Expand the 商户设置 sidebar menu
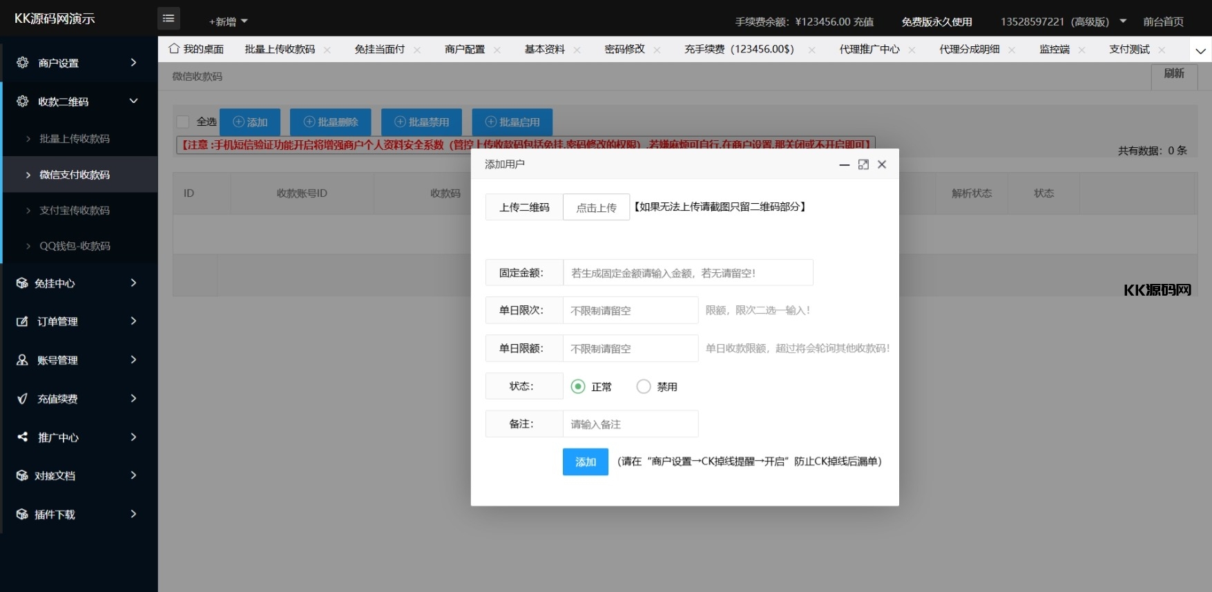Screen dimensions: 1212x592 pos(133,63)
